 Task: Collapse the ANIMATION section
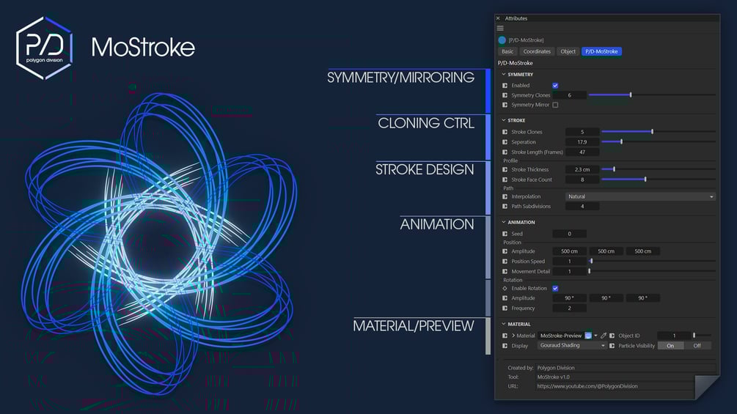504,222
